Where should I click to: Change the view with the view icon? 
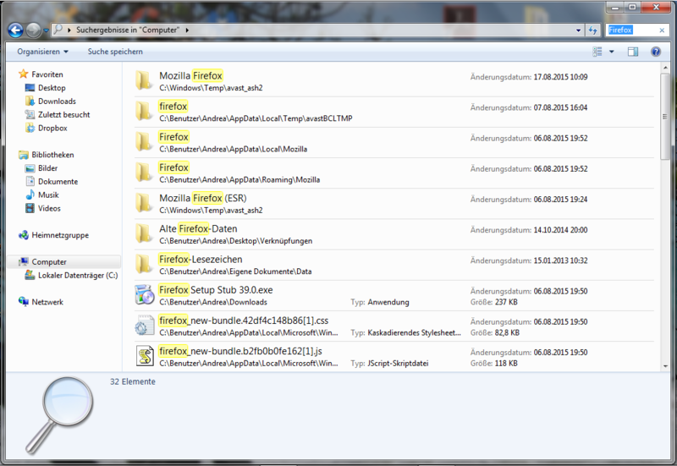[597, 52]
